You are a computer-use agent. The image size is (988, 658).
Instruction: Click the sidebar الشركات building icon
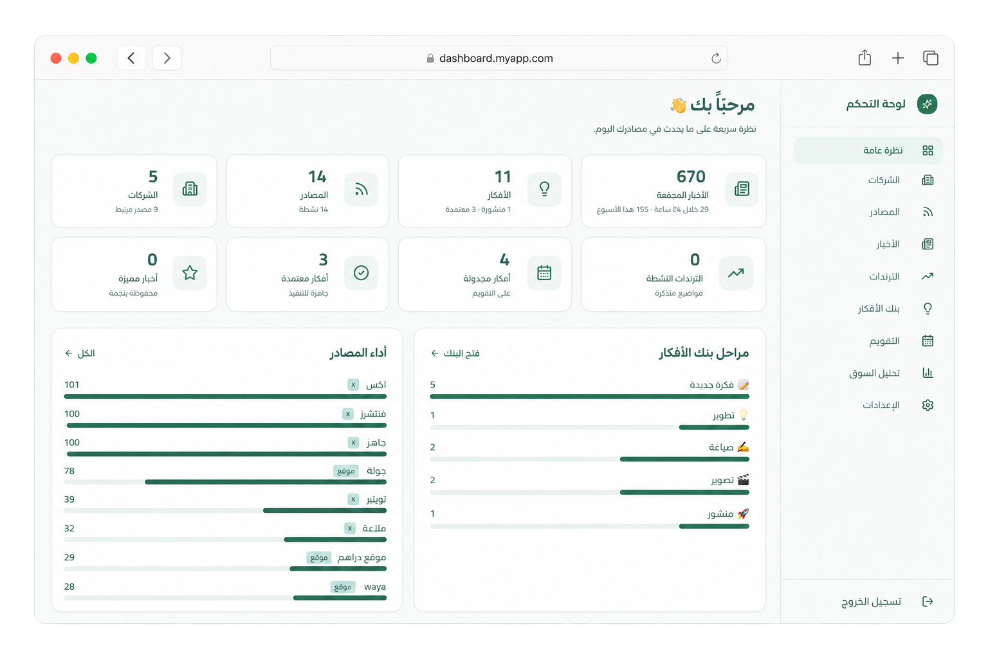(x=928, y=180)
